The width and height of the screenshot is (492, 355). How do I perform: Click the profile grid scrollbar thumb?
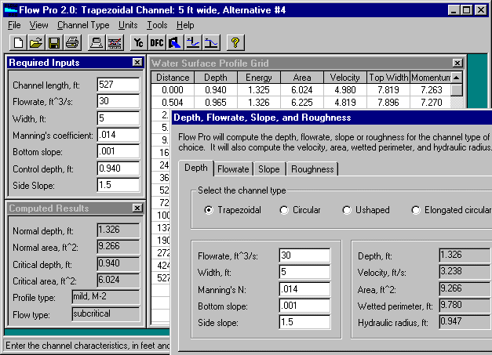point(457,90)
